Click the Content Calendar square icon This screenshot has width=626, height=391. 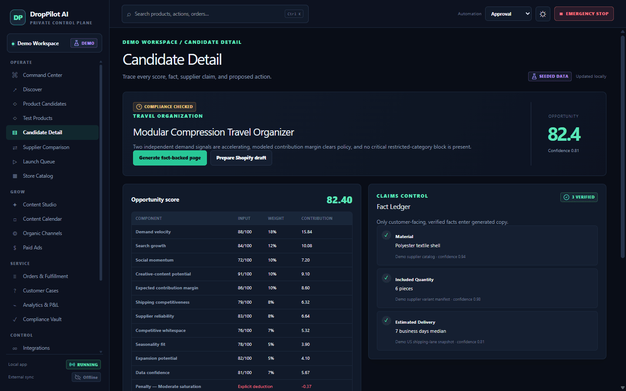point(15,219)
